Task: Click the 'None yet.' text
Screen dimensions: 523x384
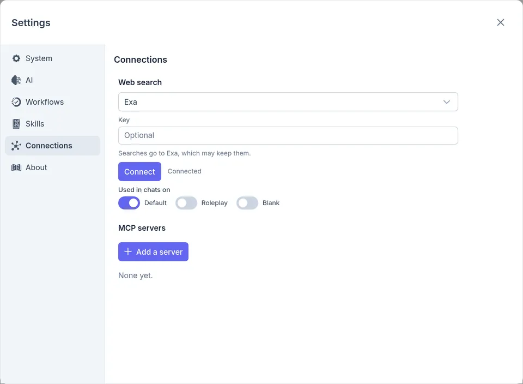Action: 136,275
